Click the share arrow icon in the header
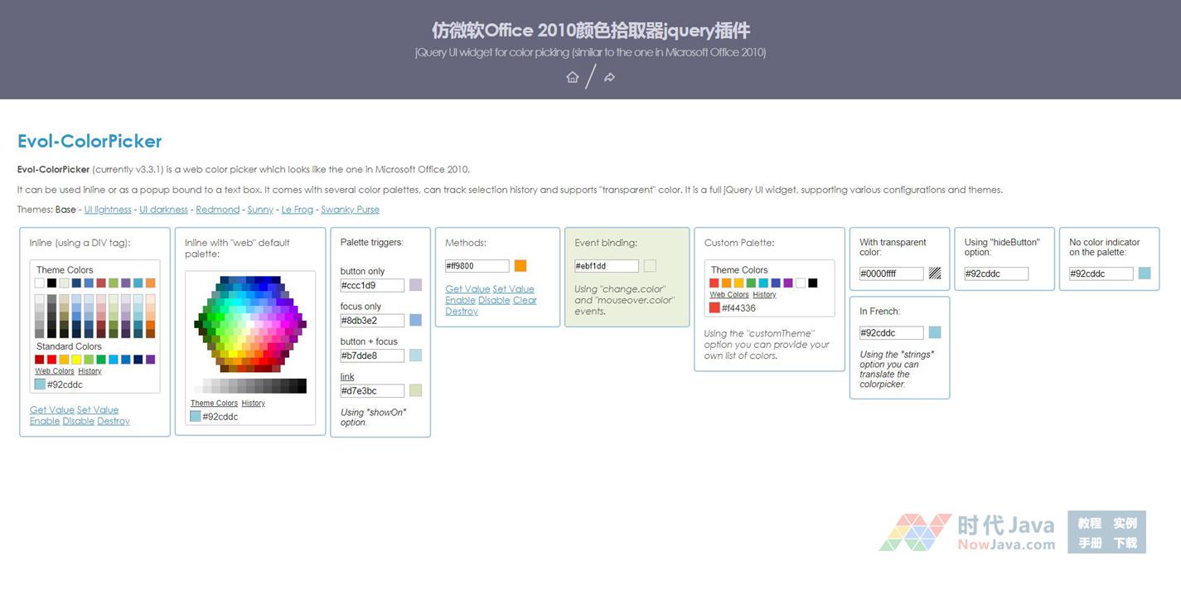Viewport: 1181px width, 595px height. pos(609,77)
